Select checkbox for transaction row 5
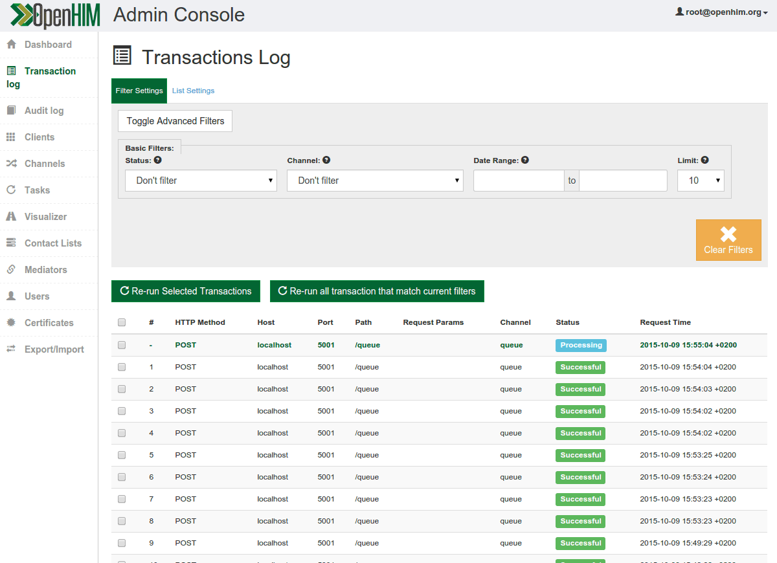 [x=122, y=455]
